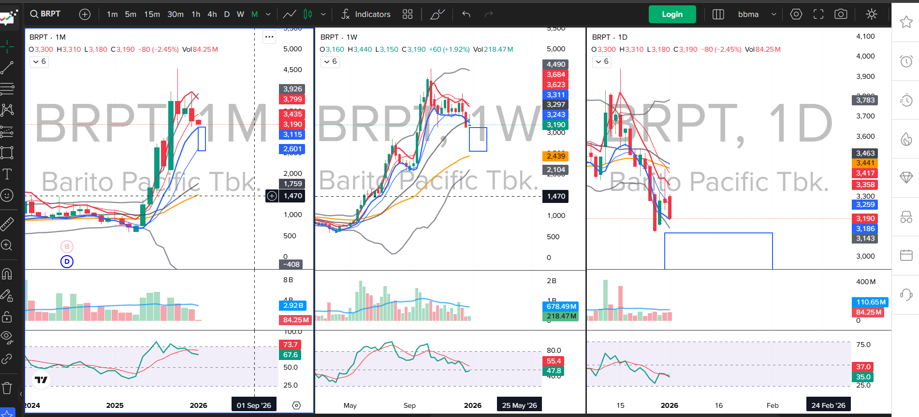The width and height of the screenshot is (919, 417).
Task: Toggle stay-in-drawing-mode pencil lock
Action: pos(7,295)
